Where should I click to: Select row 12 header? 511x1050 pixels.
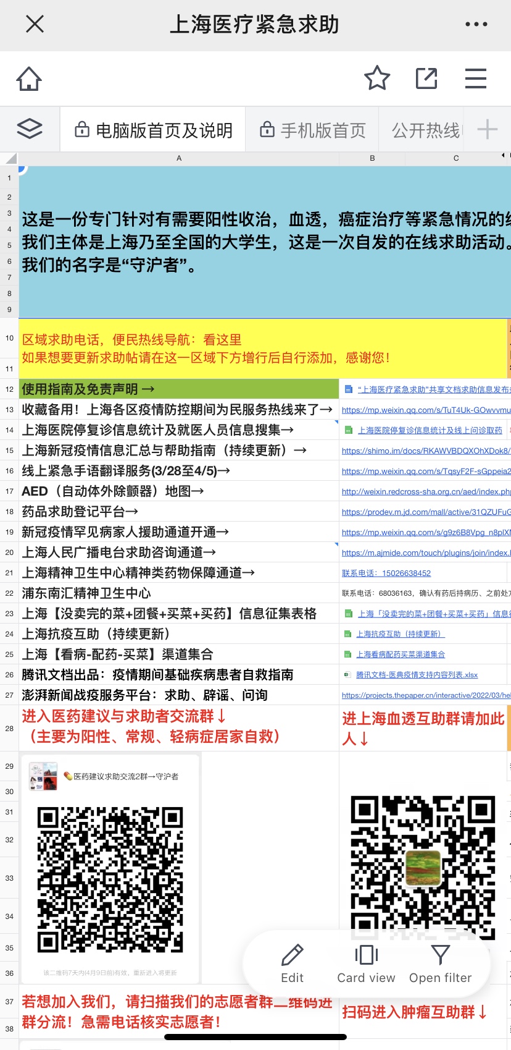tap(9, 389)
